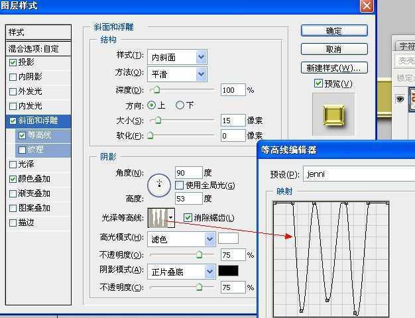
Task: Close the 图层样式 layer style dialog
Action: [367, 5]
